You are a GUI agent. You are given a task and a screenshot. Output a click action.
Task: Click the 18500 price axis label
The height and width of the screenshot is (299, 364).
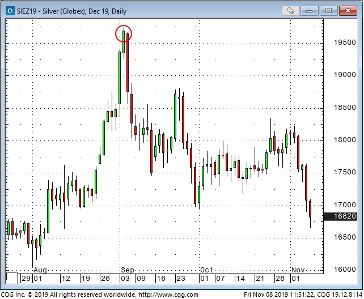coord(345,108)
